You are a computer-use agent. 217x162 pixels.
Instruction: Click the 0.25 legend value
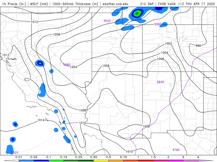point(79,157)
